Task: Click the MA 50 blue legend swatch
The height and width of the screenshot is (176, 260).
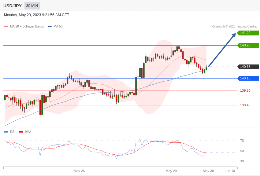Action: pos(50,27)
